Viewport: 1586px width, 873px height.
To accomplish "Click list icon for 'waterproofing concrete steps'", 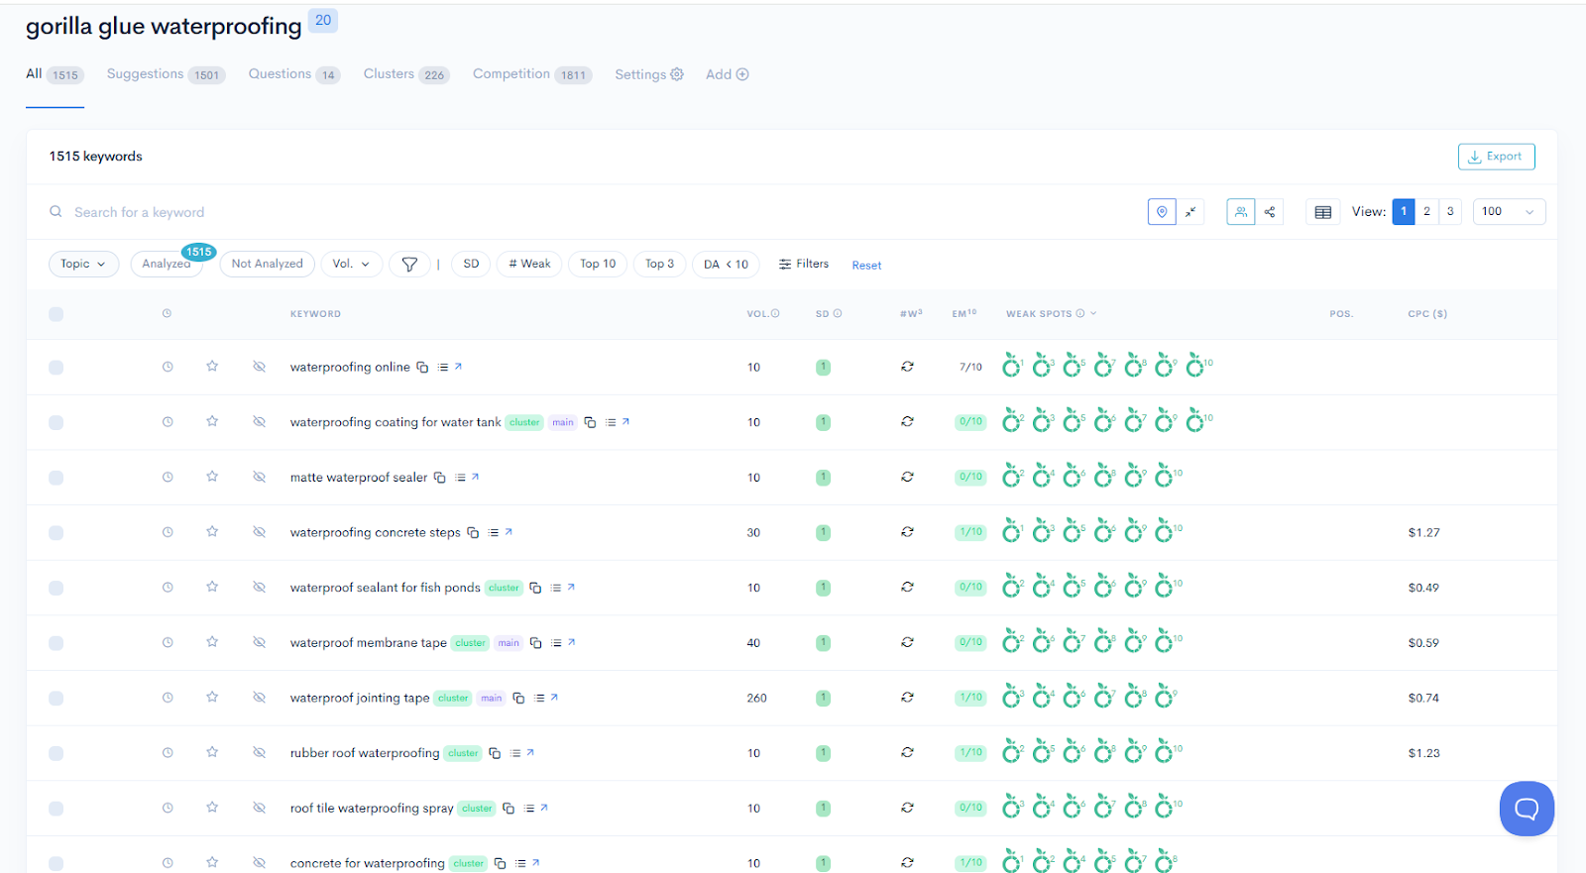I will pos(494,533).
